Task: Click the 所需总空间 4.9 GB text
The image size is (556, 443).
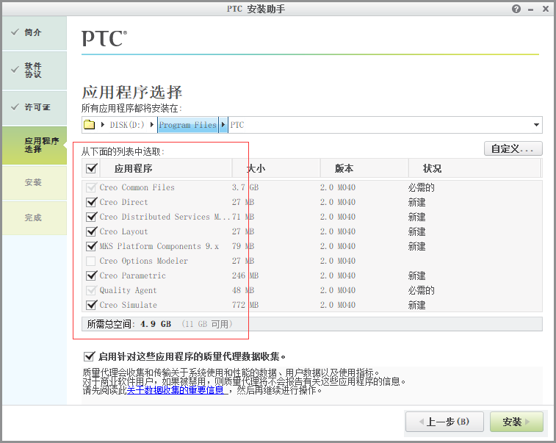Action: tap(129, 324)
